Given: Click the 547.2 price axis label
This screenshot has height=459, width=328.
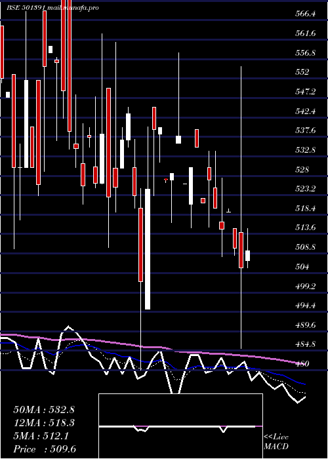Looking at the screenshot, I should 305,92.
